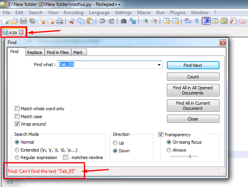Open the Search menu
Viewport: 248px width, 187px height.
pos(36,13)
